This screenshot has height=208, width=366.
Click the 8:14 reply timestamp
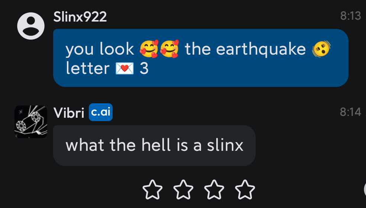[x=350, y=112]
